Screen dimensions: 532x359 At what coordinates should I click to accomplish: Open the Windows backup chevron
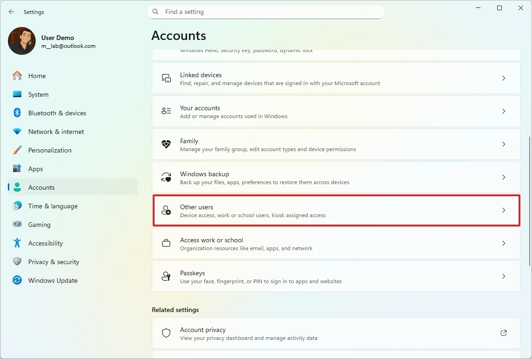504,177
